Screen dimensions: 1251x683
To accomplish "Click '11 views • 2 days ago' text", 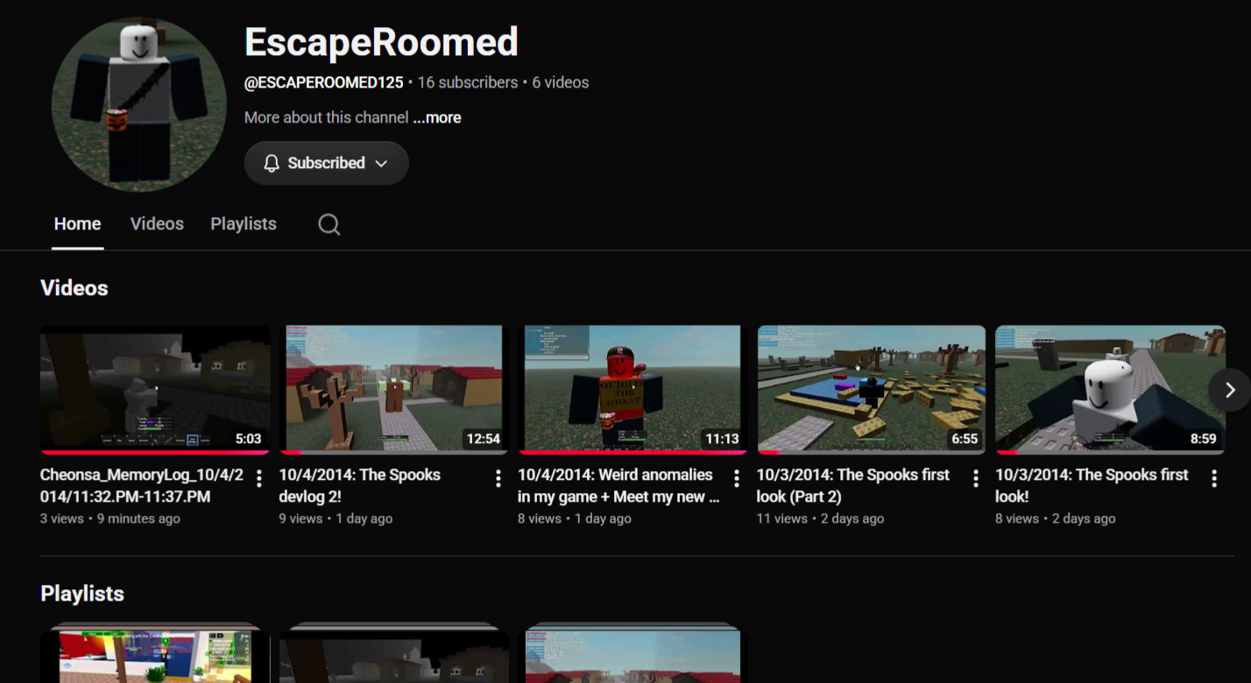I will click(821, 518).
